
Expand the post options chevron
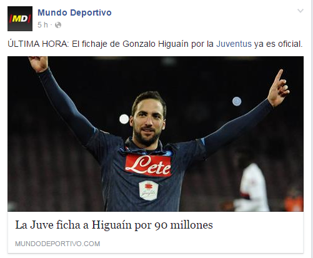301,11
